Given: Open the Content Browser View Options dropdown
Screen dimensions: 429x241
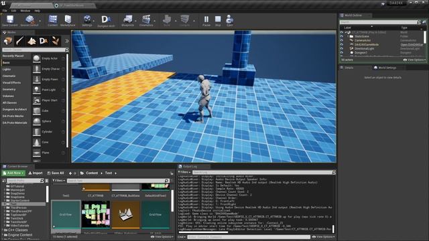Looking at the screenshot, I should click(x=162, y=237).
